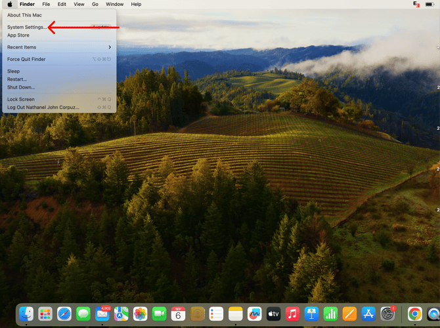Image resolution: width=440 pixels, height=328 pixels.
Task: Open Apple TV app in the Dock
Action: pyautogui.click(x=274, y=314)
